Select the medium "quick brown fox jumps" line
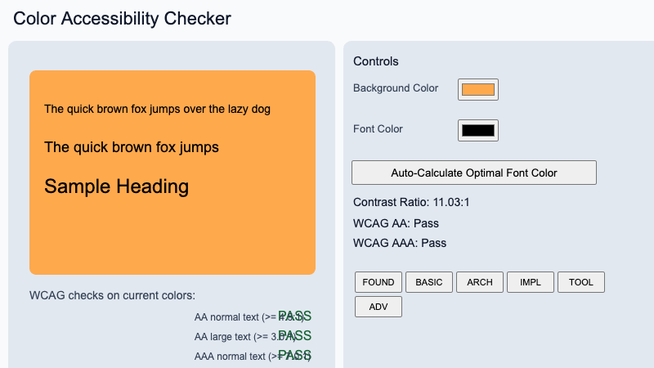 point(132,147)
